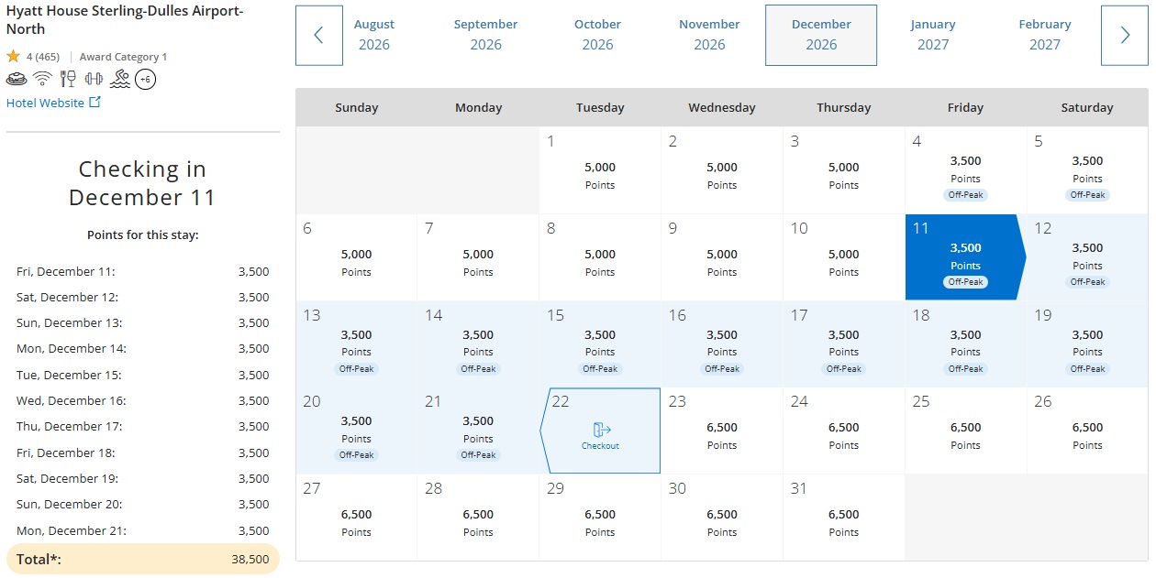1156x578 pixels.
Task: Click the restaurant dining amenity icon
Action: (68, 79)
